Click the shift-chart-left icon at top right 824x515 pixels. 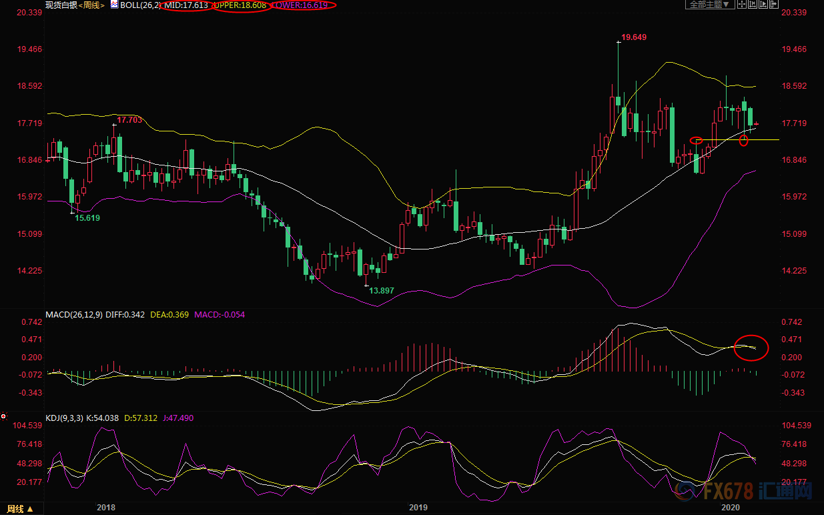753,4
